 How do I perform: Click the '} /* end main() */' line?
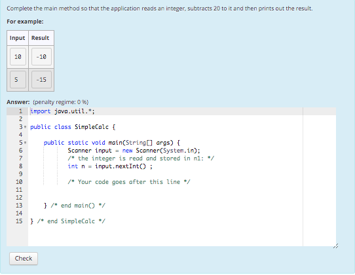coord(75,206)
